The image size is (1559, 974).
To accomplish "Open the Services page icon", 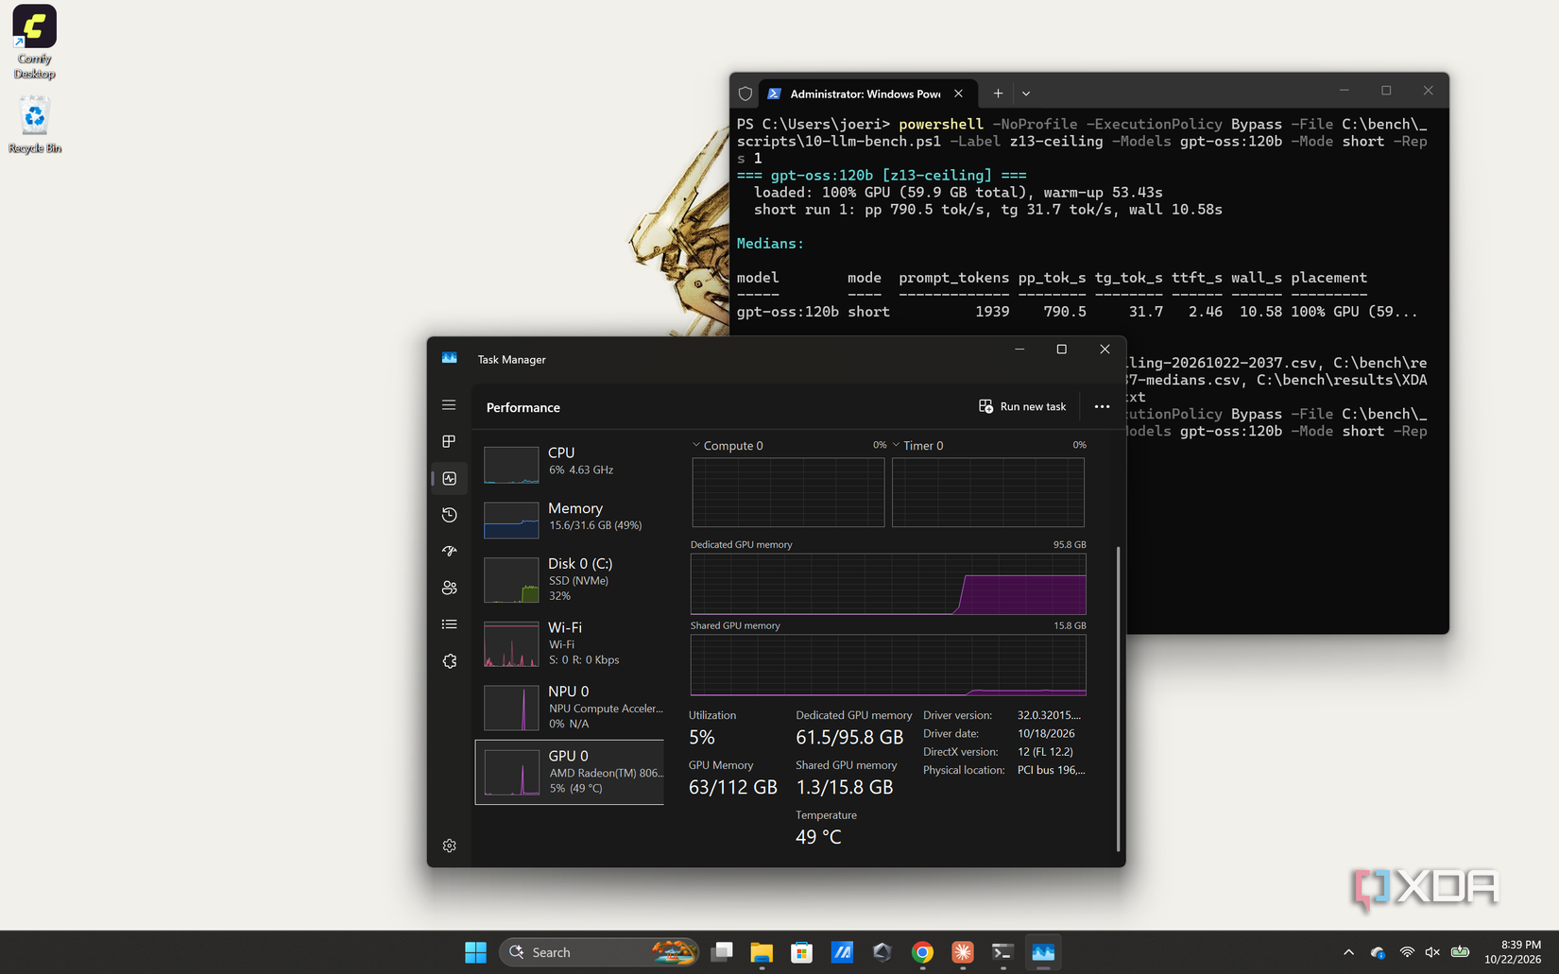I will [x=449, y=661].
